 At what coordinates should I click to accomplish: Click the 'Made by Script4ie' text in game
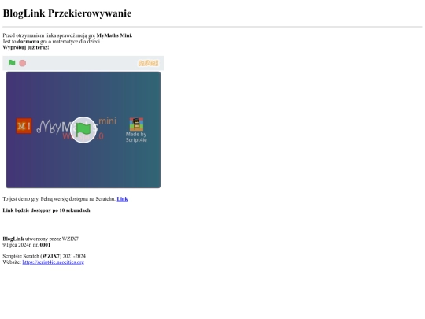click(x=136, y=137)
